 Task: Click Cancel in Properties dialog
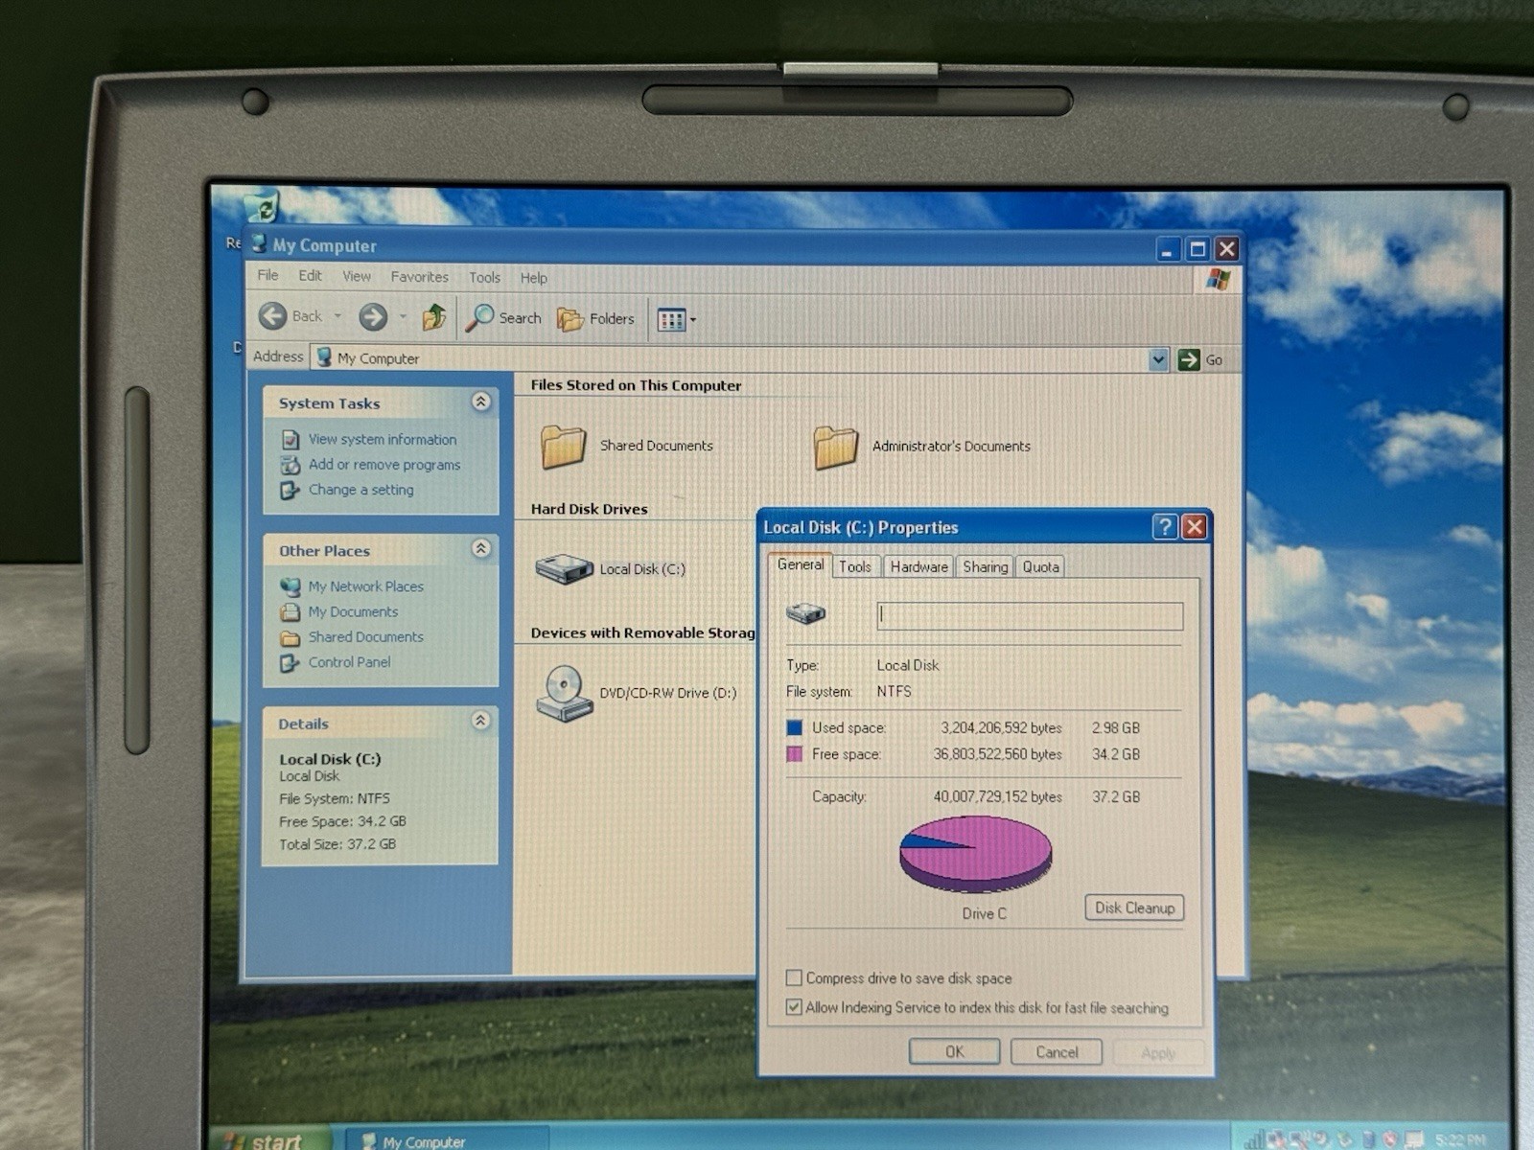1057,1051
